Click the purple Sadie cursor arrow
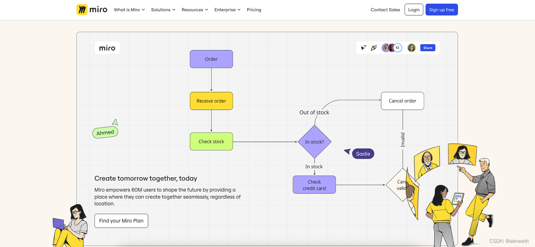535x247 pixels. (347, 151)
